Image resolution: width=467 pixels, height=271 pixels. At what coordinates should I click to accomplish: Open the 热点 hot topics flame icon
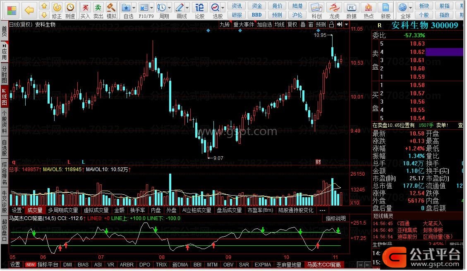click(x=369, y=10)
